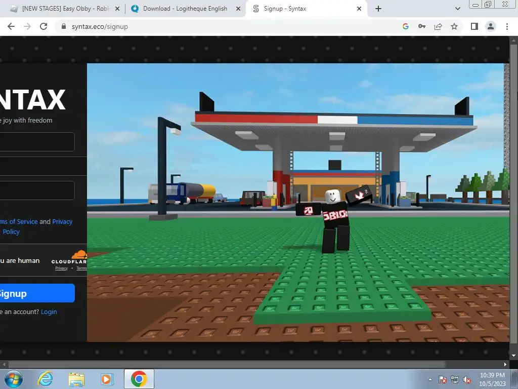Click the scroll right arrow
Image resolution: width=518 pixels, height=389 pixels.
point(505,364)
